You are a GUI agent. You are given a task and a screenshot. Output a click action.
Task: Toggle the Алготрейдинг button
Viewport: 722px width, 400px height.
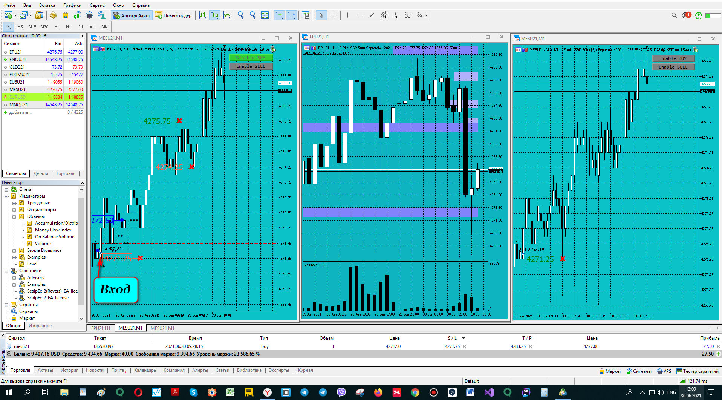pos(132,15)
